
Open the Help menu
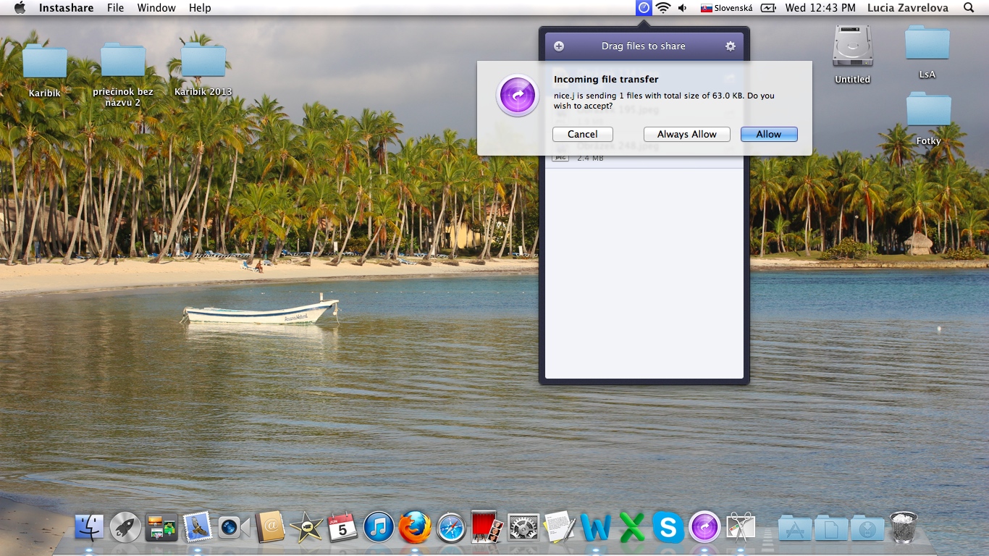(x=200, y=8)
